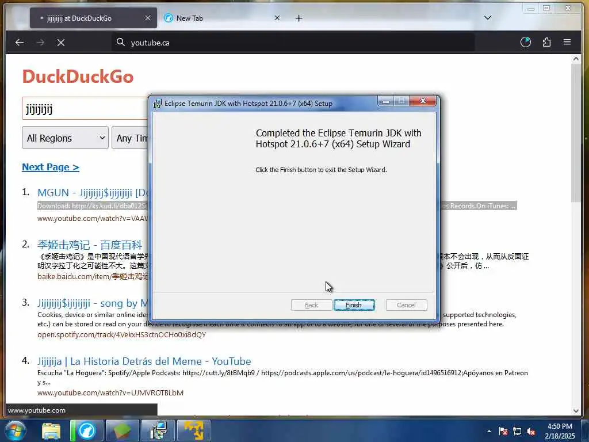Image resolution: width=589 pixels, height=442 pixels.
Task: Click the scrollbar up arrow
Action: (x=576, y=59)
